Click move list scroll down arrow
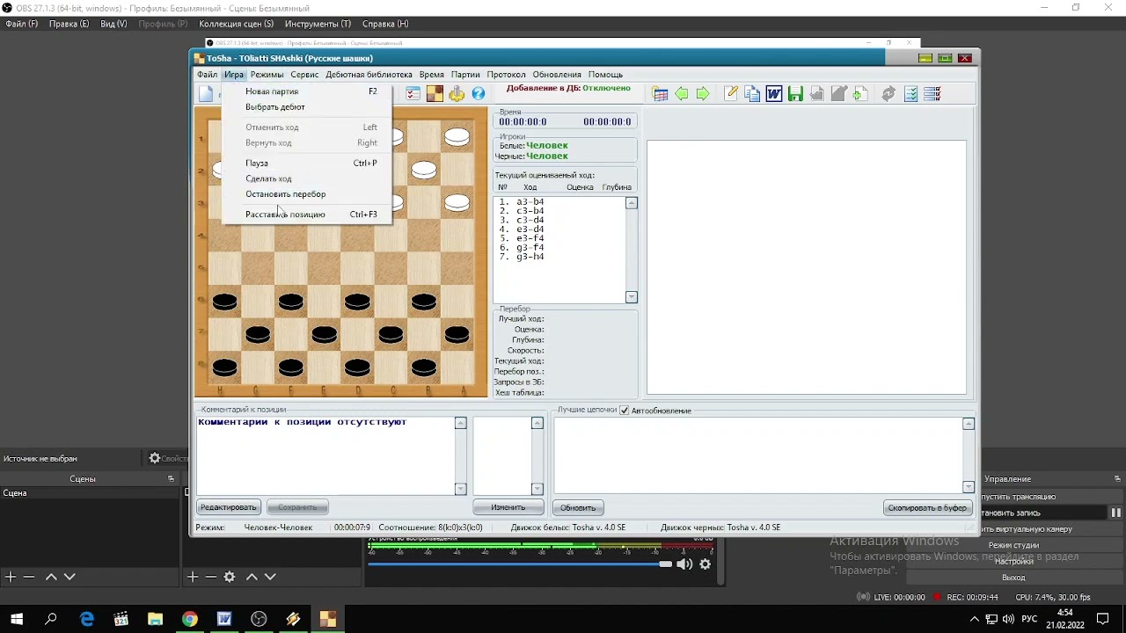Screen dimensions: 1126x633 [632, 297]
